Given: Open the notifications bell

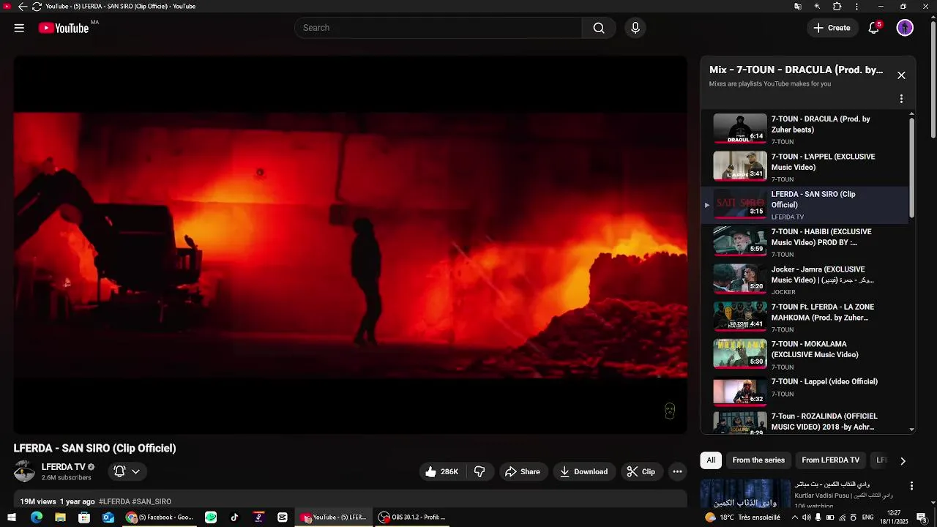Looking at the screenshot, I should pyautogui.click(x=874, y=28).
